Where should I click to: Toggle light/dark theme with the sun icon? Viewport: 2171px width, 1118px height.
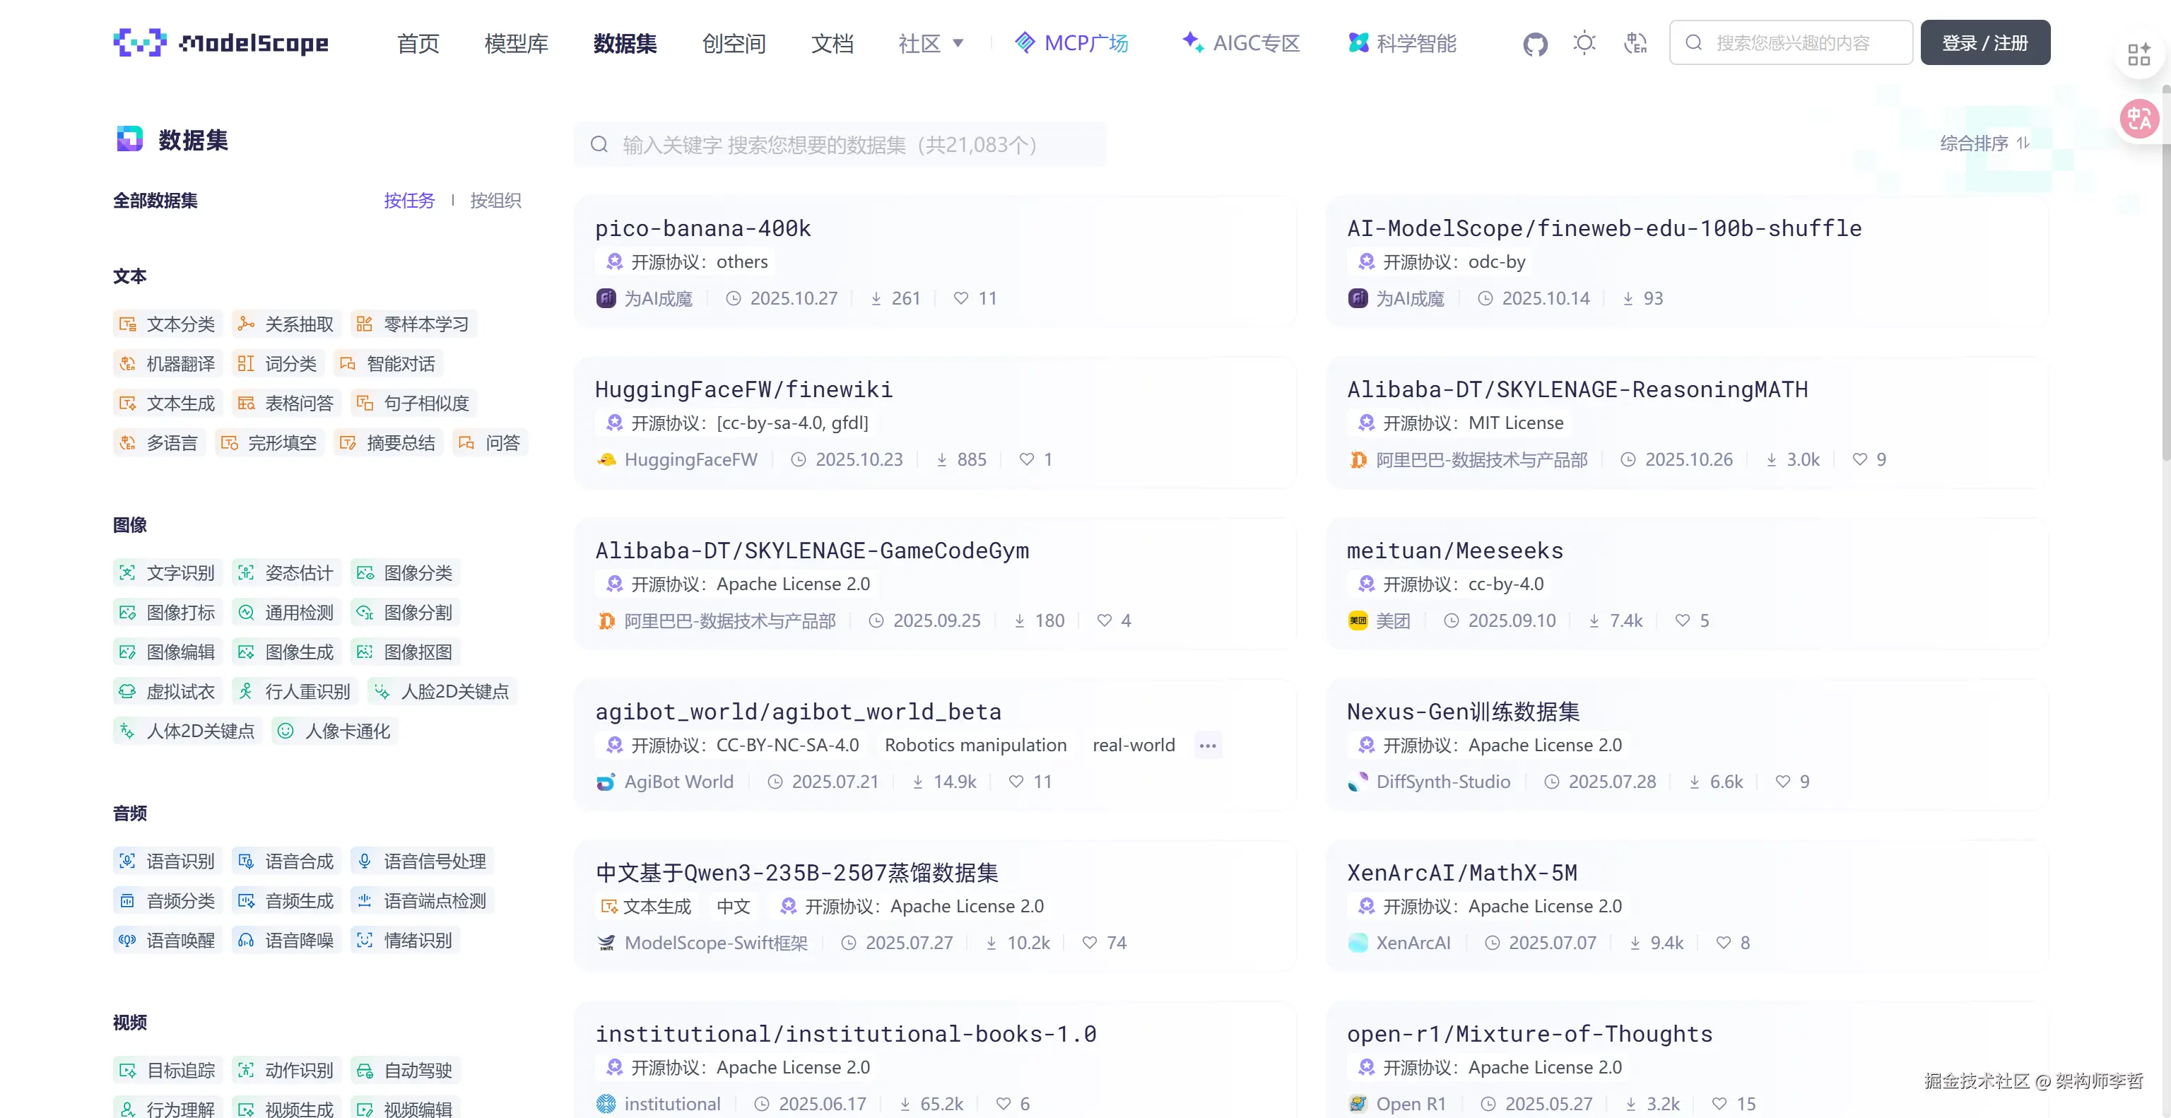[1584, 42]
